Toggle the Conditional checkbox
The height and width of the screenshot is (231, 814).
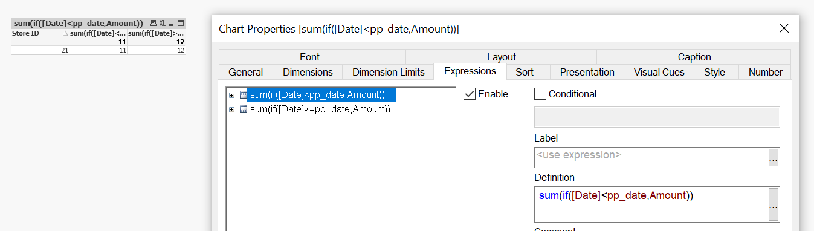tap(540, 94)
